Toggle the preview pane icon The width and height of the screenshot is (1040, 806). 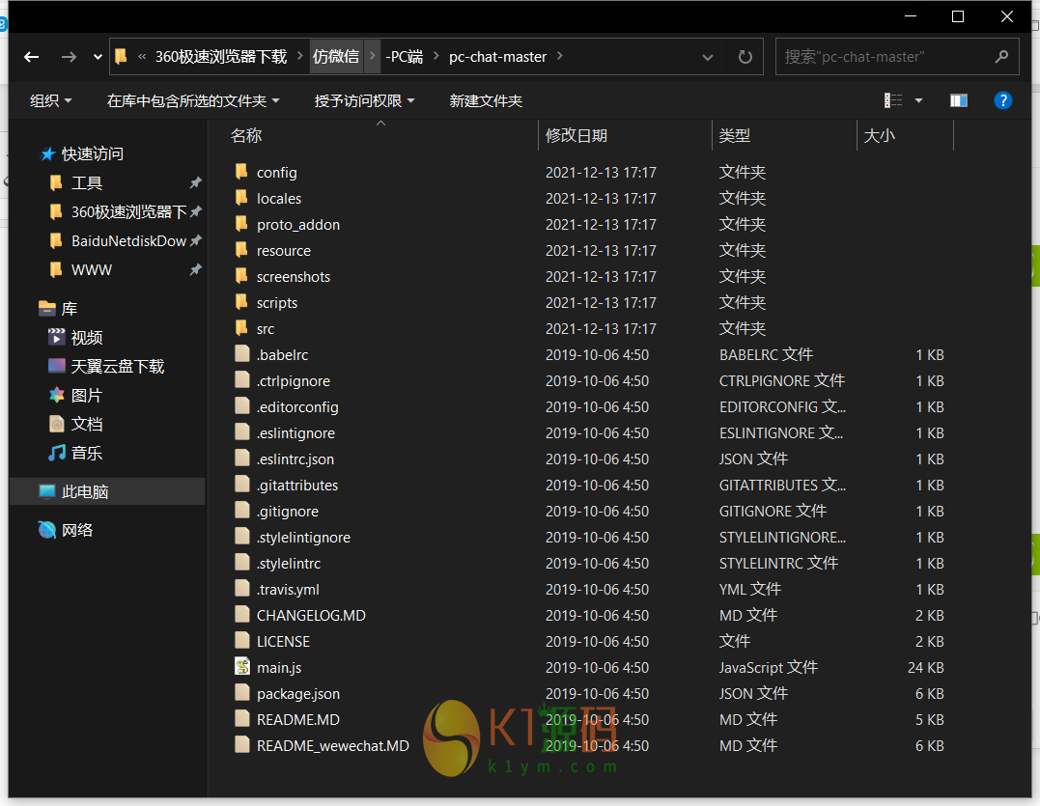coord(958,100)
